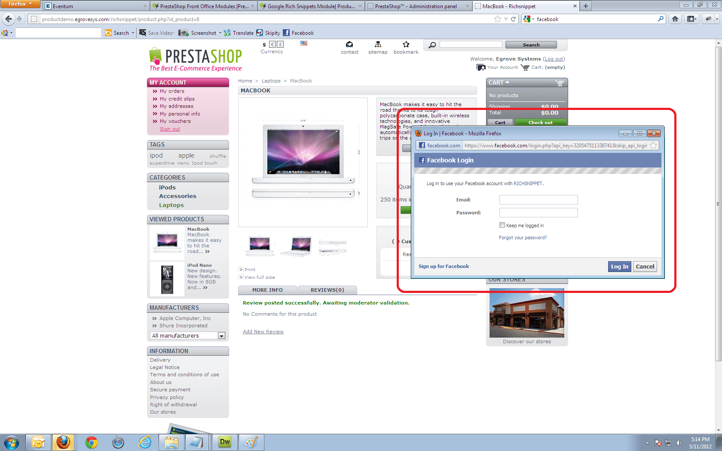Click the Facebook toolbar shortcut
The image size is (722, 451).
pyautogui.click(x=298, y=33)
